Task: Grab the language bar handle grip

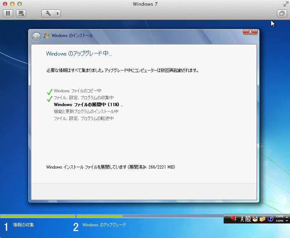Action: pos(226,219)
